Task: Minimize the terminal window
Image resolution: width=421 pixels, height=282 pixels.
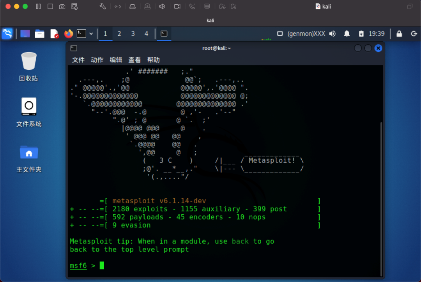Action: coord(357,48)
